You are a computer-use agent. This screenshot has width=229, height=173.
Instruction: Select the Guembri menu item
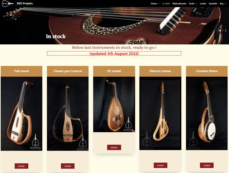pos(213,4)
